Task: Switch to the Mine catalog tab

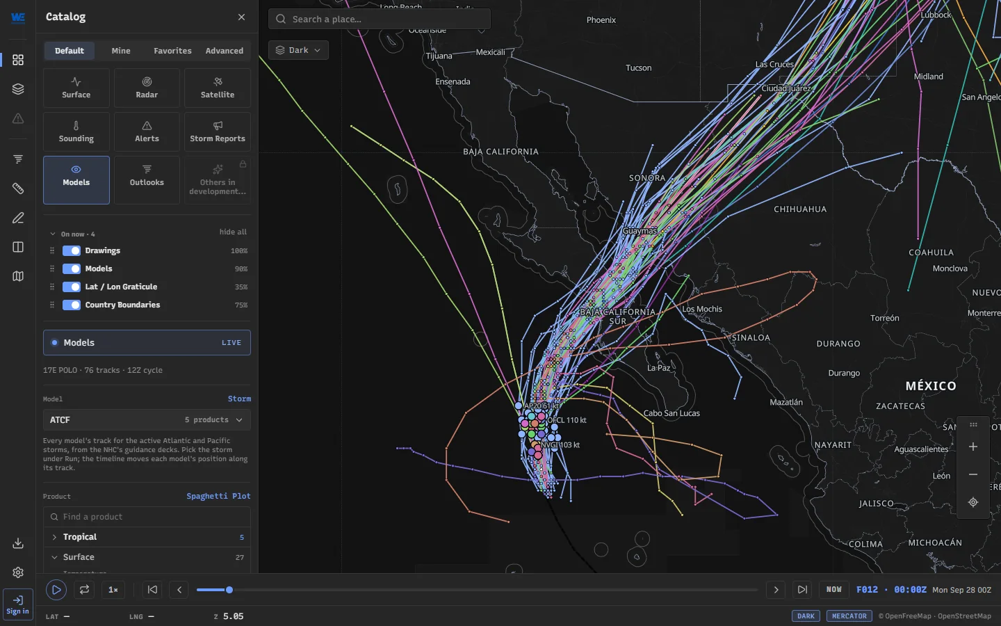Action: [x=121, y=51]
